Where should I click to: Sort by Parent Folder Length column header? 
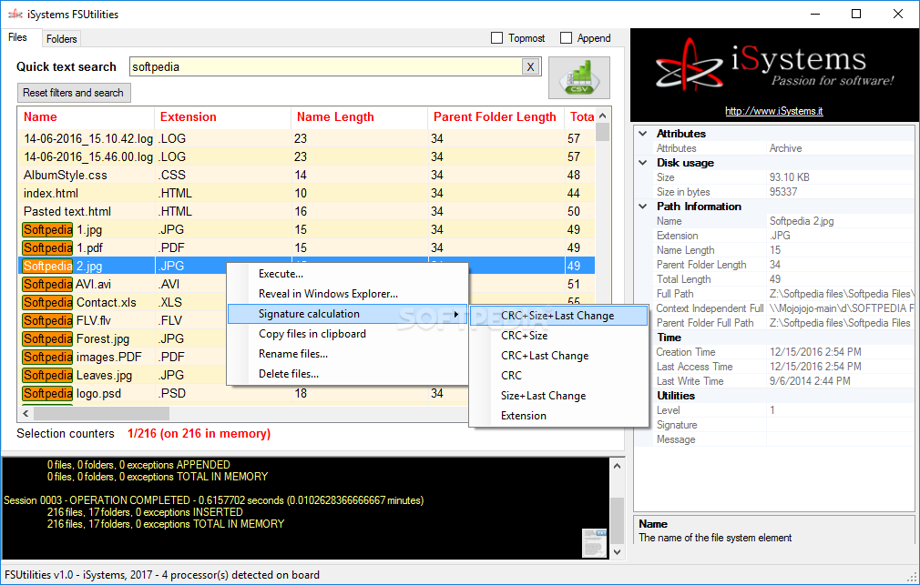(x=496, y=117)
